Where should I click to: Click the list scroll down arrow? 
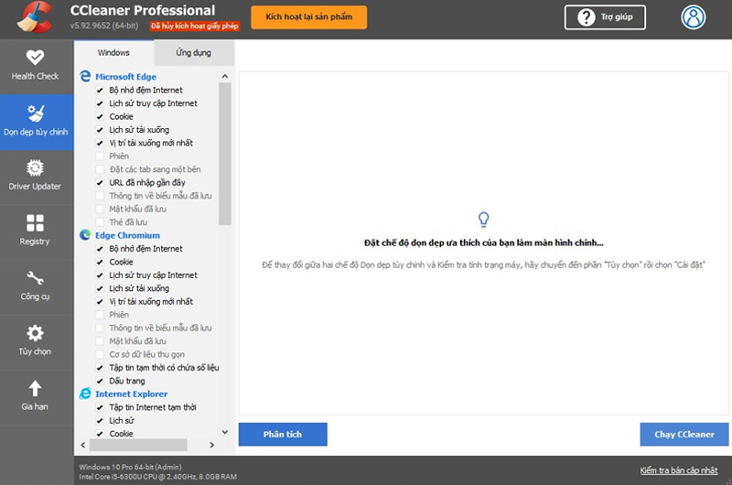pyautogui.click(x=225, y=432)
